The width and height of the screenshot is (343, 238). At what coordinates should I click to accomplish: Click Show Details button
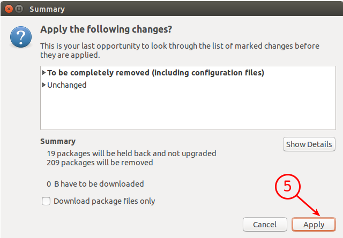point(309,144)
